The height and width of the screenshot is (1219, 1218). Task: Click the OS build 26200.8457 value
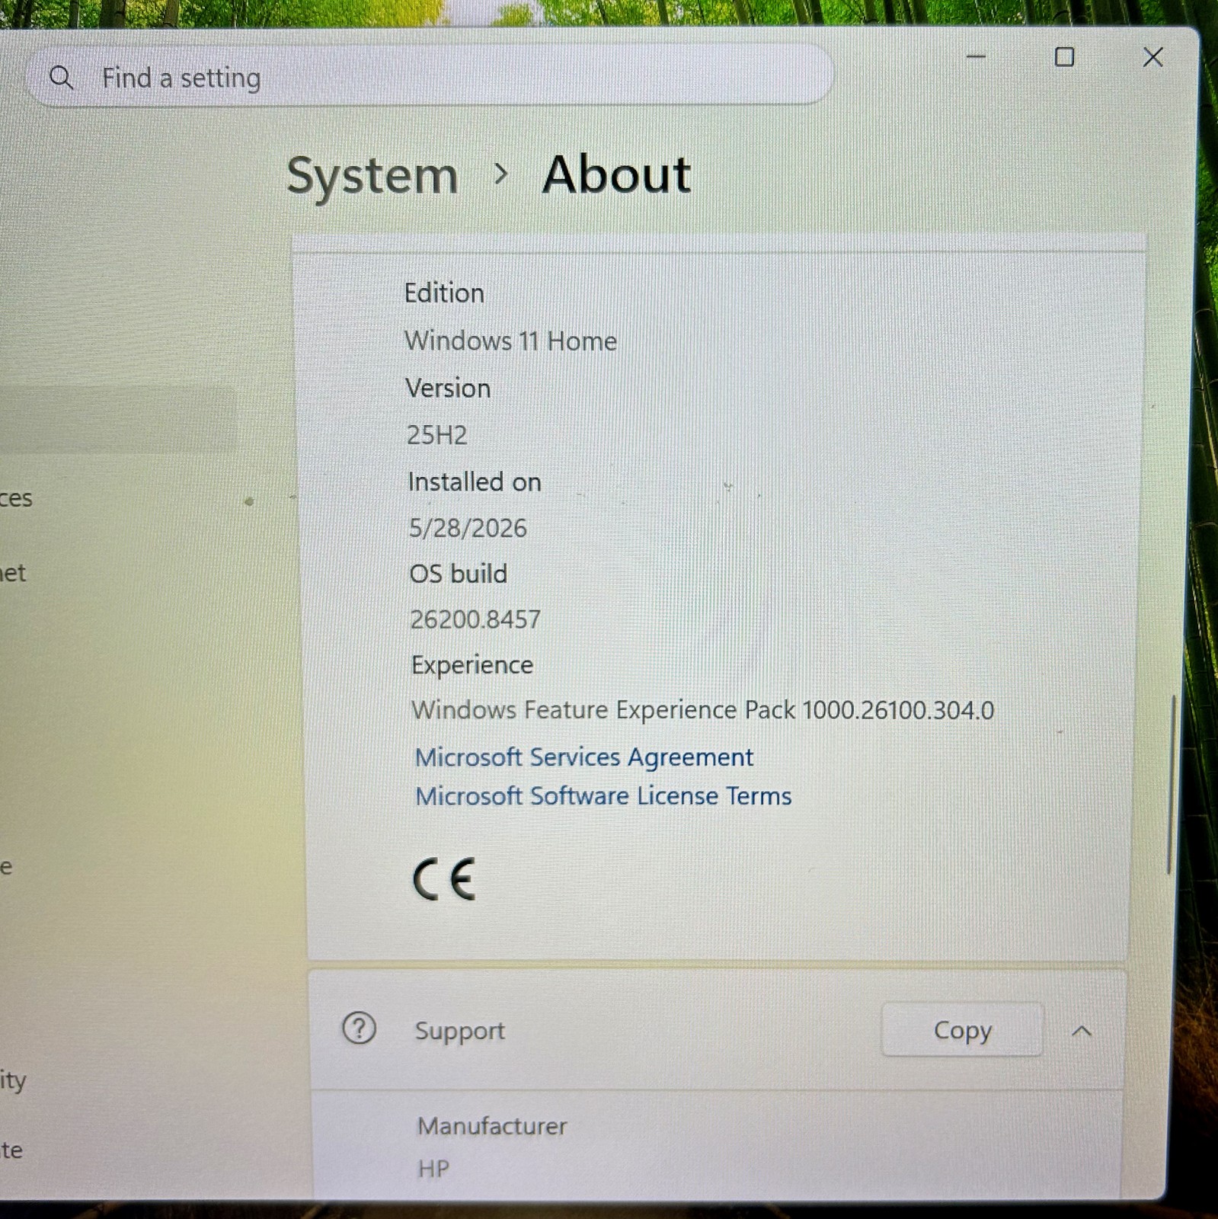coord(475,619)
